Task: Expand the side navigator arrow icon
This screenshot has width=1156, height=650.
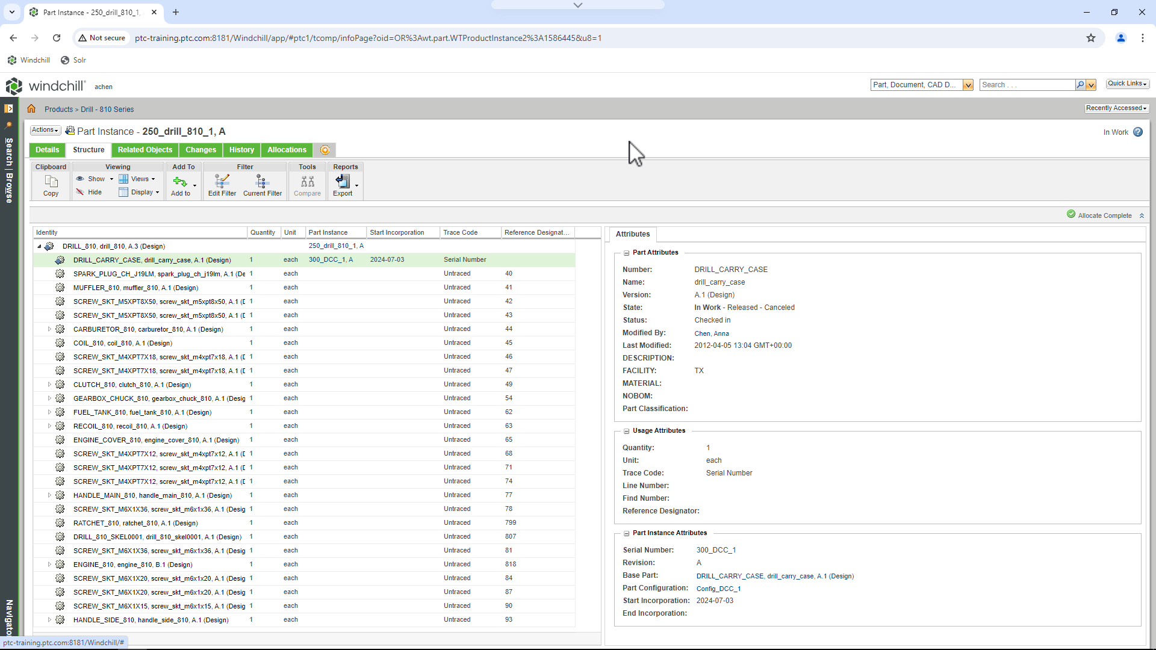Action: 9,109
